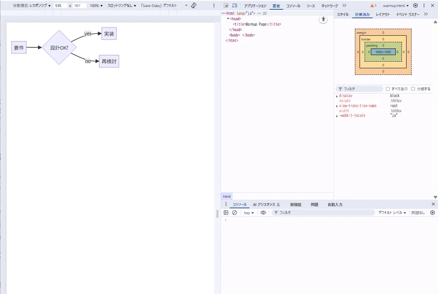Click the rotate screen orientation icon

194,6
